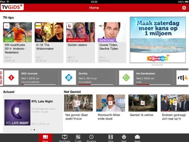Open the WK kwalificatie sport tip thumbnail
The width and height of the screenshot is (189, 142).
pos(17,32)
